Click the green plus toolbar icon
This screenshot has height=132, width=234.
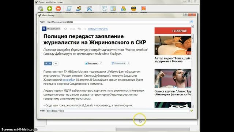50,8
